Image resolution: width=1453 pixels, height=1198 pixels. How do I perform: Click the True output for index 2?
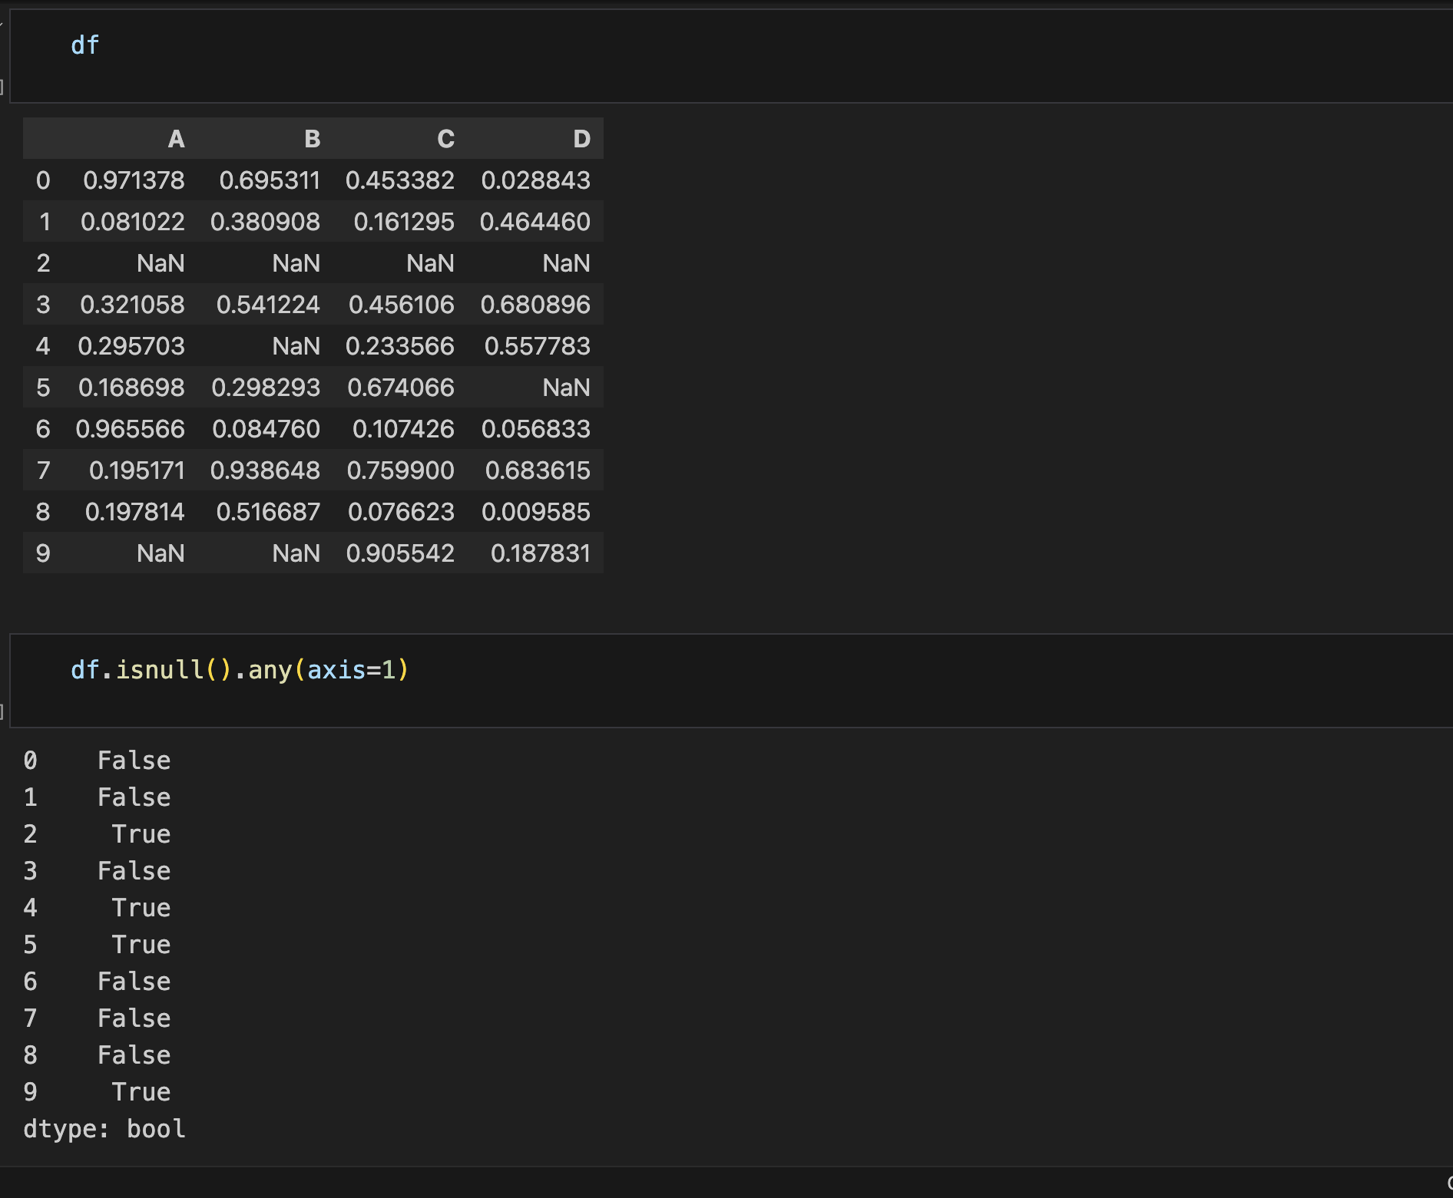tap(141, 834)
